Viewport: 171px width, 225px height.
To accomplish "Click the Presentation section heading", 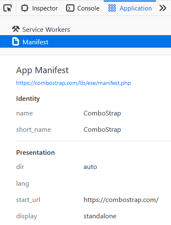I will [36, 152].
